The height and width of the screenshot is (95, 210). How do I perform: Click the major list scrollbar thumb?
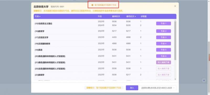point(175,41)
